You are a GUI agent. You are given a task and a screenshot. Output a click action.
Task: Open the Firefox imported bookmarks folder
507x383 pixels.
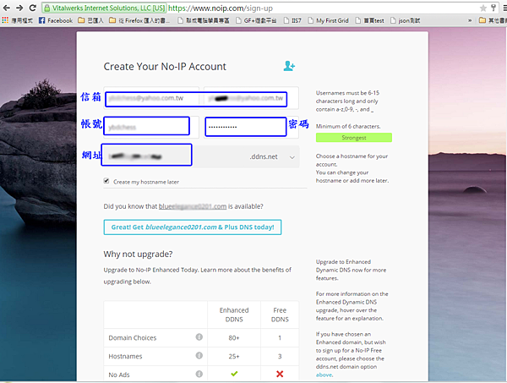point(139,20)
